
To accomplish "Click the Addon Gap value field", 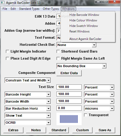I will coord(59,31).
